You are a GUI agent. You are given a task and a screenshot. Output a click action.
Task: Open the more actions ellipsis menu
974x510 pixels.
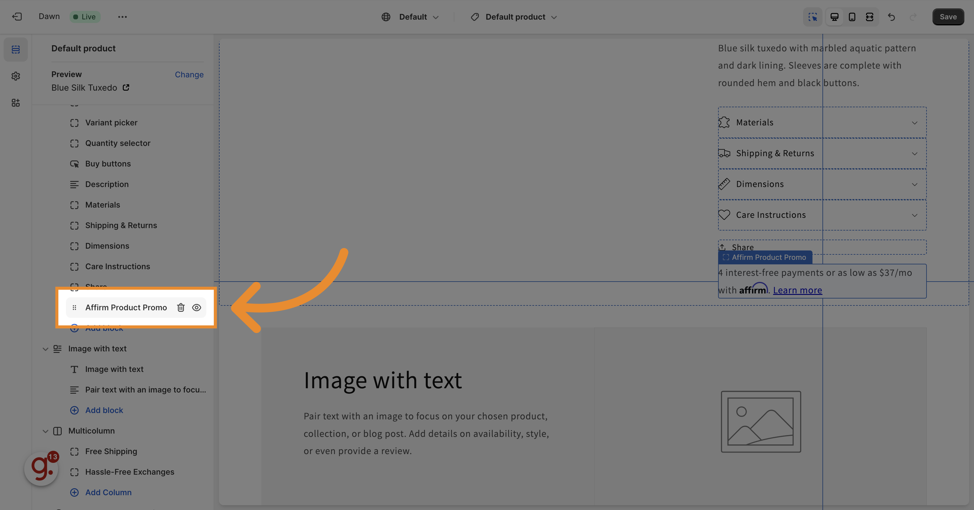(x=122, y=17)
